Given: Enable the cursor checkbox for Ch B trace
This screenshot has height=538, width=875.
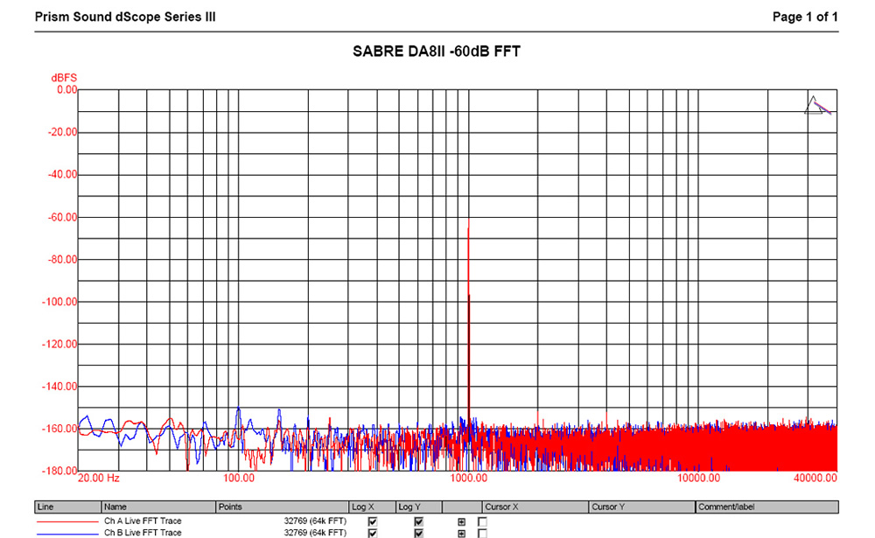Looking at the screenshot, I should click(483, 534).
